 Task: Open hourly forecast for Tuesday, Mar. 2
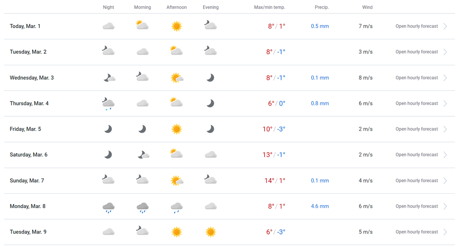coord(416,52)
